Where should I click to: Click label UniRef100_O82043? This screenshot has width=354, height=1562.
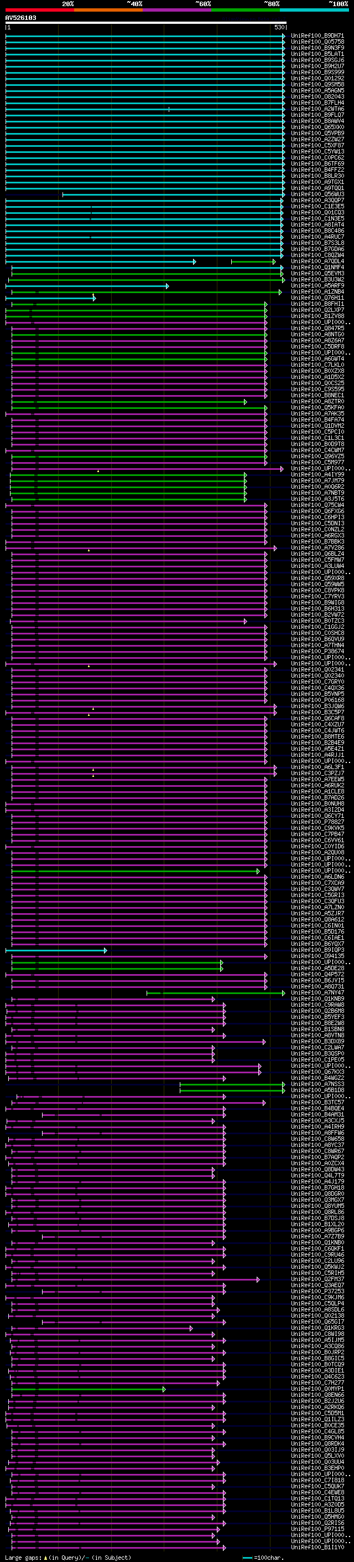click(x=317, y=96)
